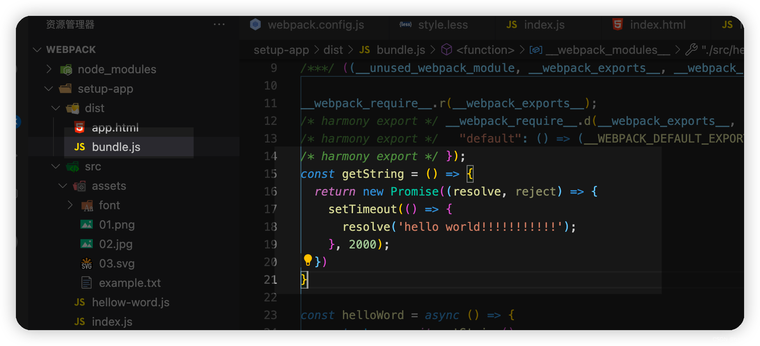
Task: Click the 2000 timeout value
Action: [x=363, y=244]
